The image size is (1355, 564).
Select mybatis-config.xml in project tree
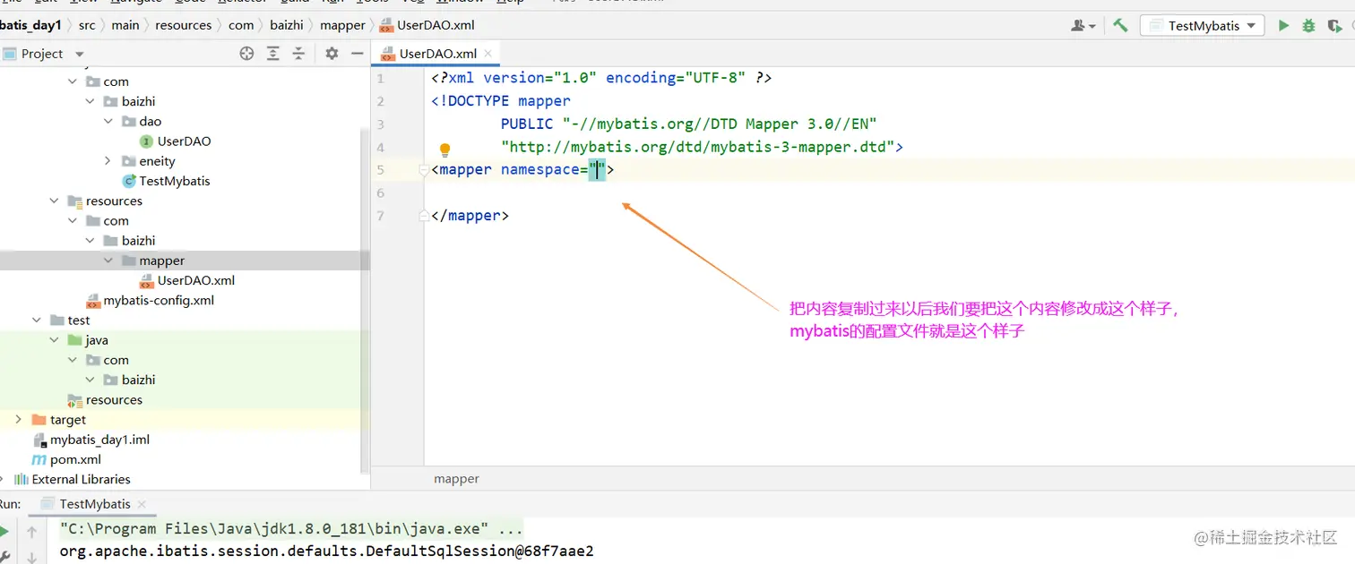tap(159, 301)
